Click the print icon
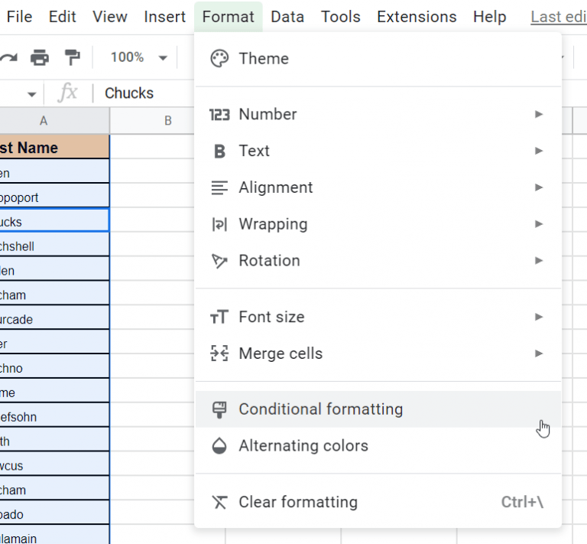Image resolution: width=587 pixels, height=544 pixels. [40, 57]
